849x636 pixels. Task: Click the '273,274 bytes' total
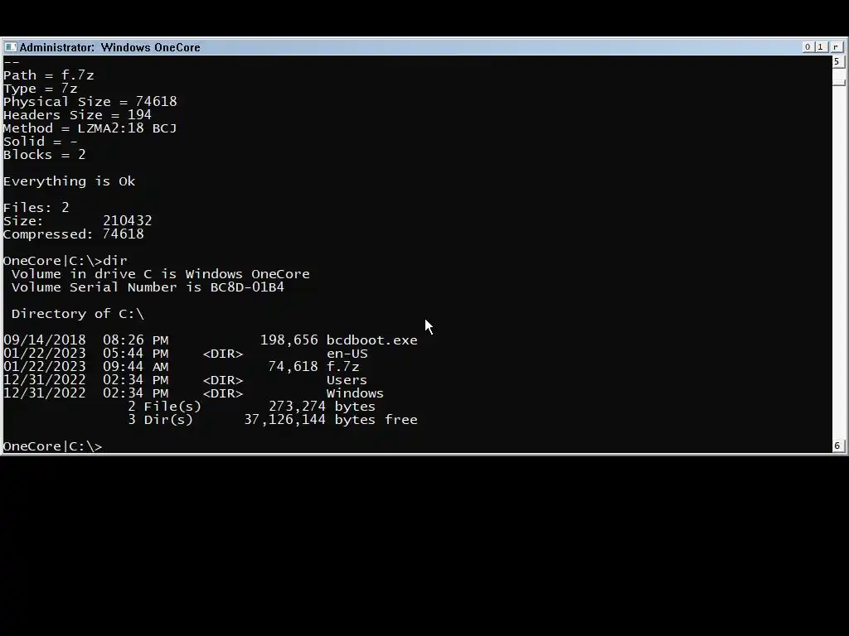point(322,406)
